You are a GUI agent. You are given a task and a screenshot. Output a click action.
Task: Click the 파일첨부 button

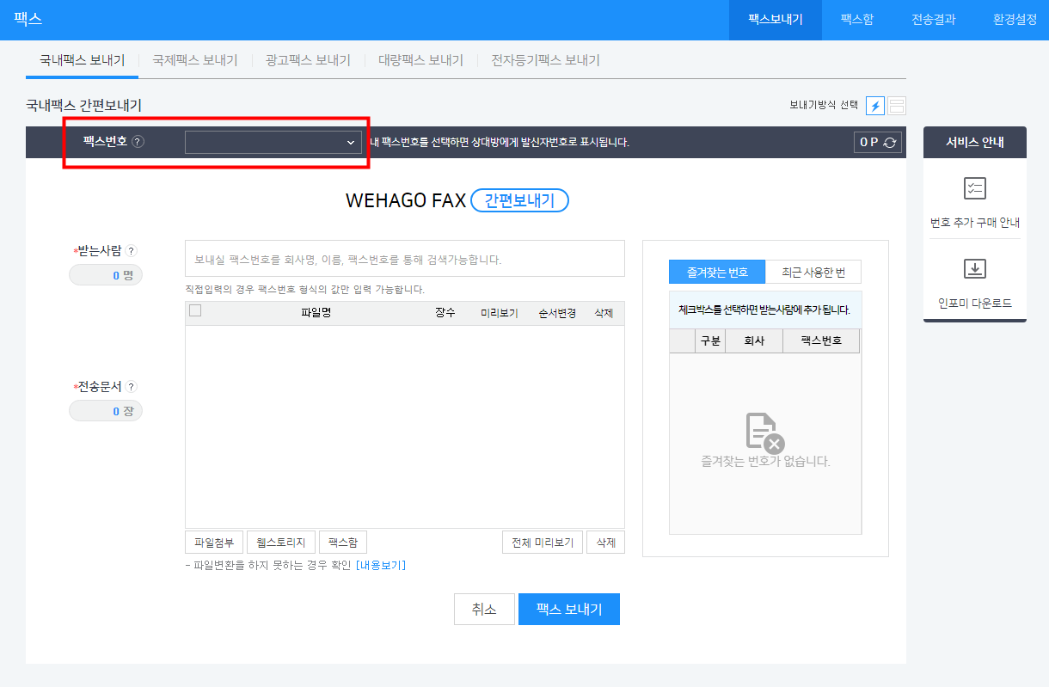[x=214, y=542]
